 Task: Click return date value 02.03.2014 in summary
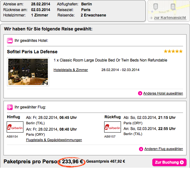click(x=41, y=10)
